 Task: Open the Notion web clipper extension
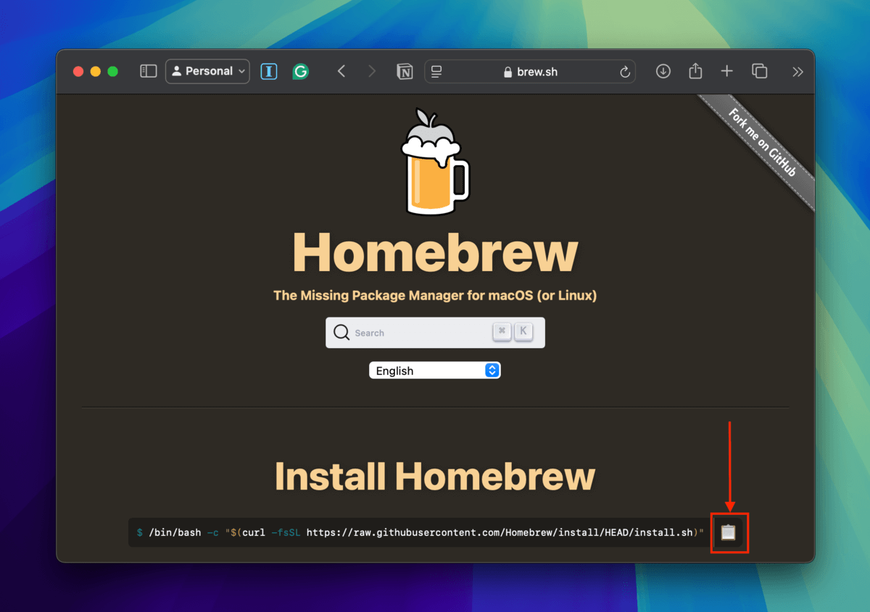[404, 71]
